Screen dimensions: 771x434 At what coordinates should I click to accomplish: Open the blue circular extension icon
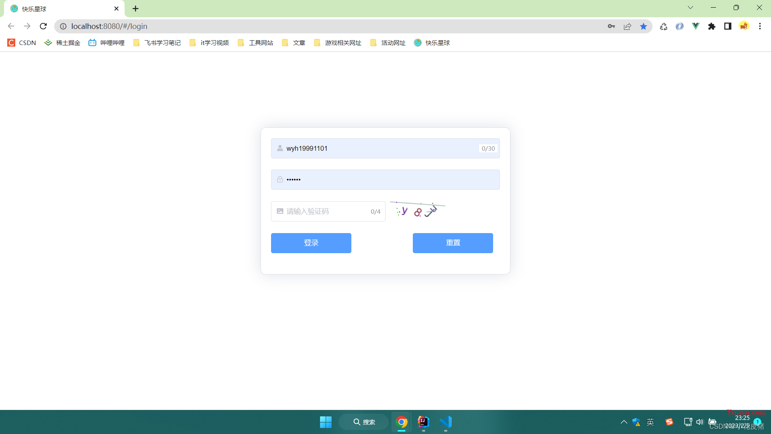(679, 26)
